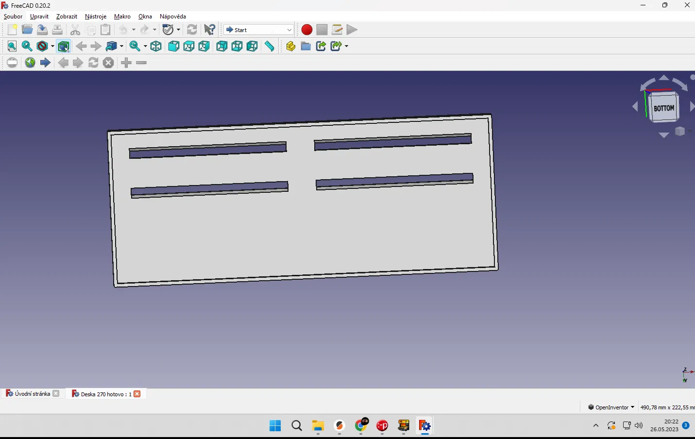Open the Makro menu
The height and width of the screenshot is (439, 695).
(x=122, y=17)
